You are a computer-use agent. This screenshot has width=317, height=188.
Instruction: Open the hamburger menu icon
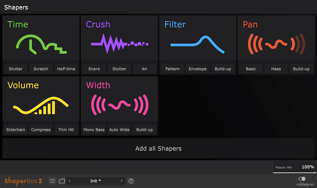click(x=52, y=181)
